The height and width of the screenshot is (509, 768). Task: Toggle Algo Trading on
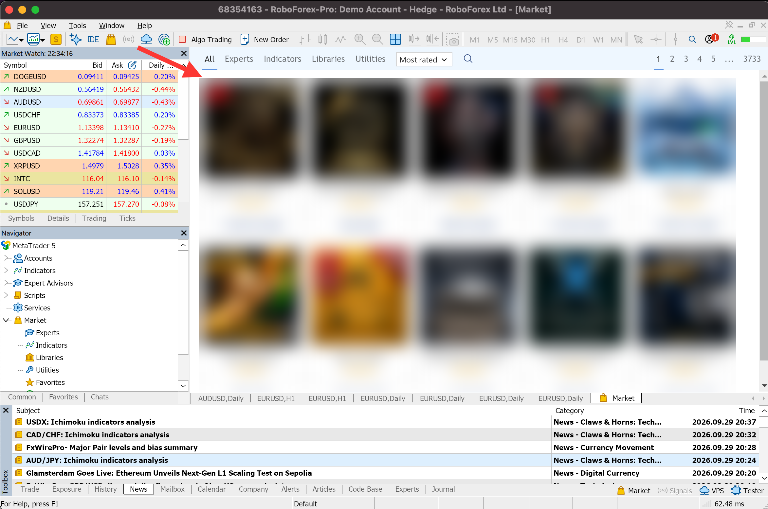[x=205, y=40]
